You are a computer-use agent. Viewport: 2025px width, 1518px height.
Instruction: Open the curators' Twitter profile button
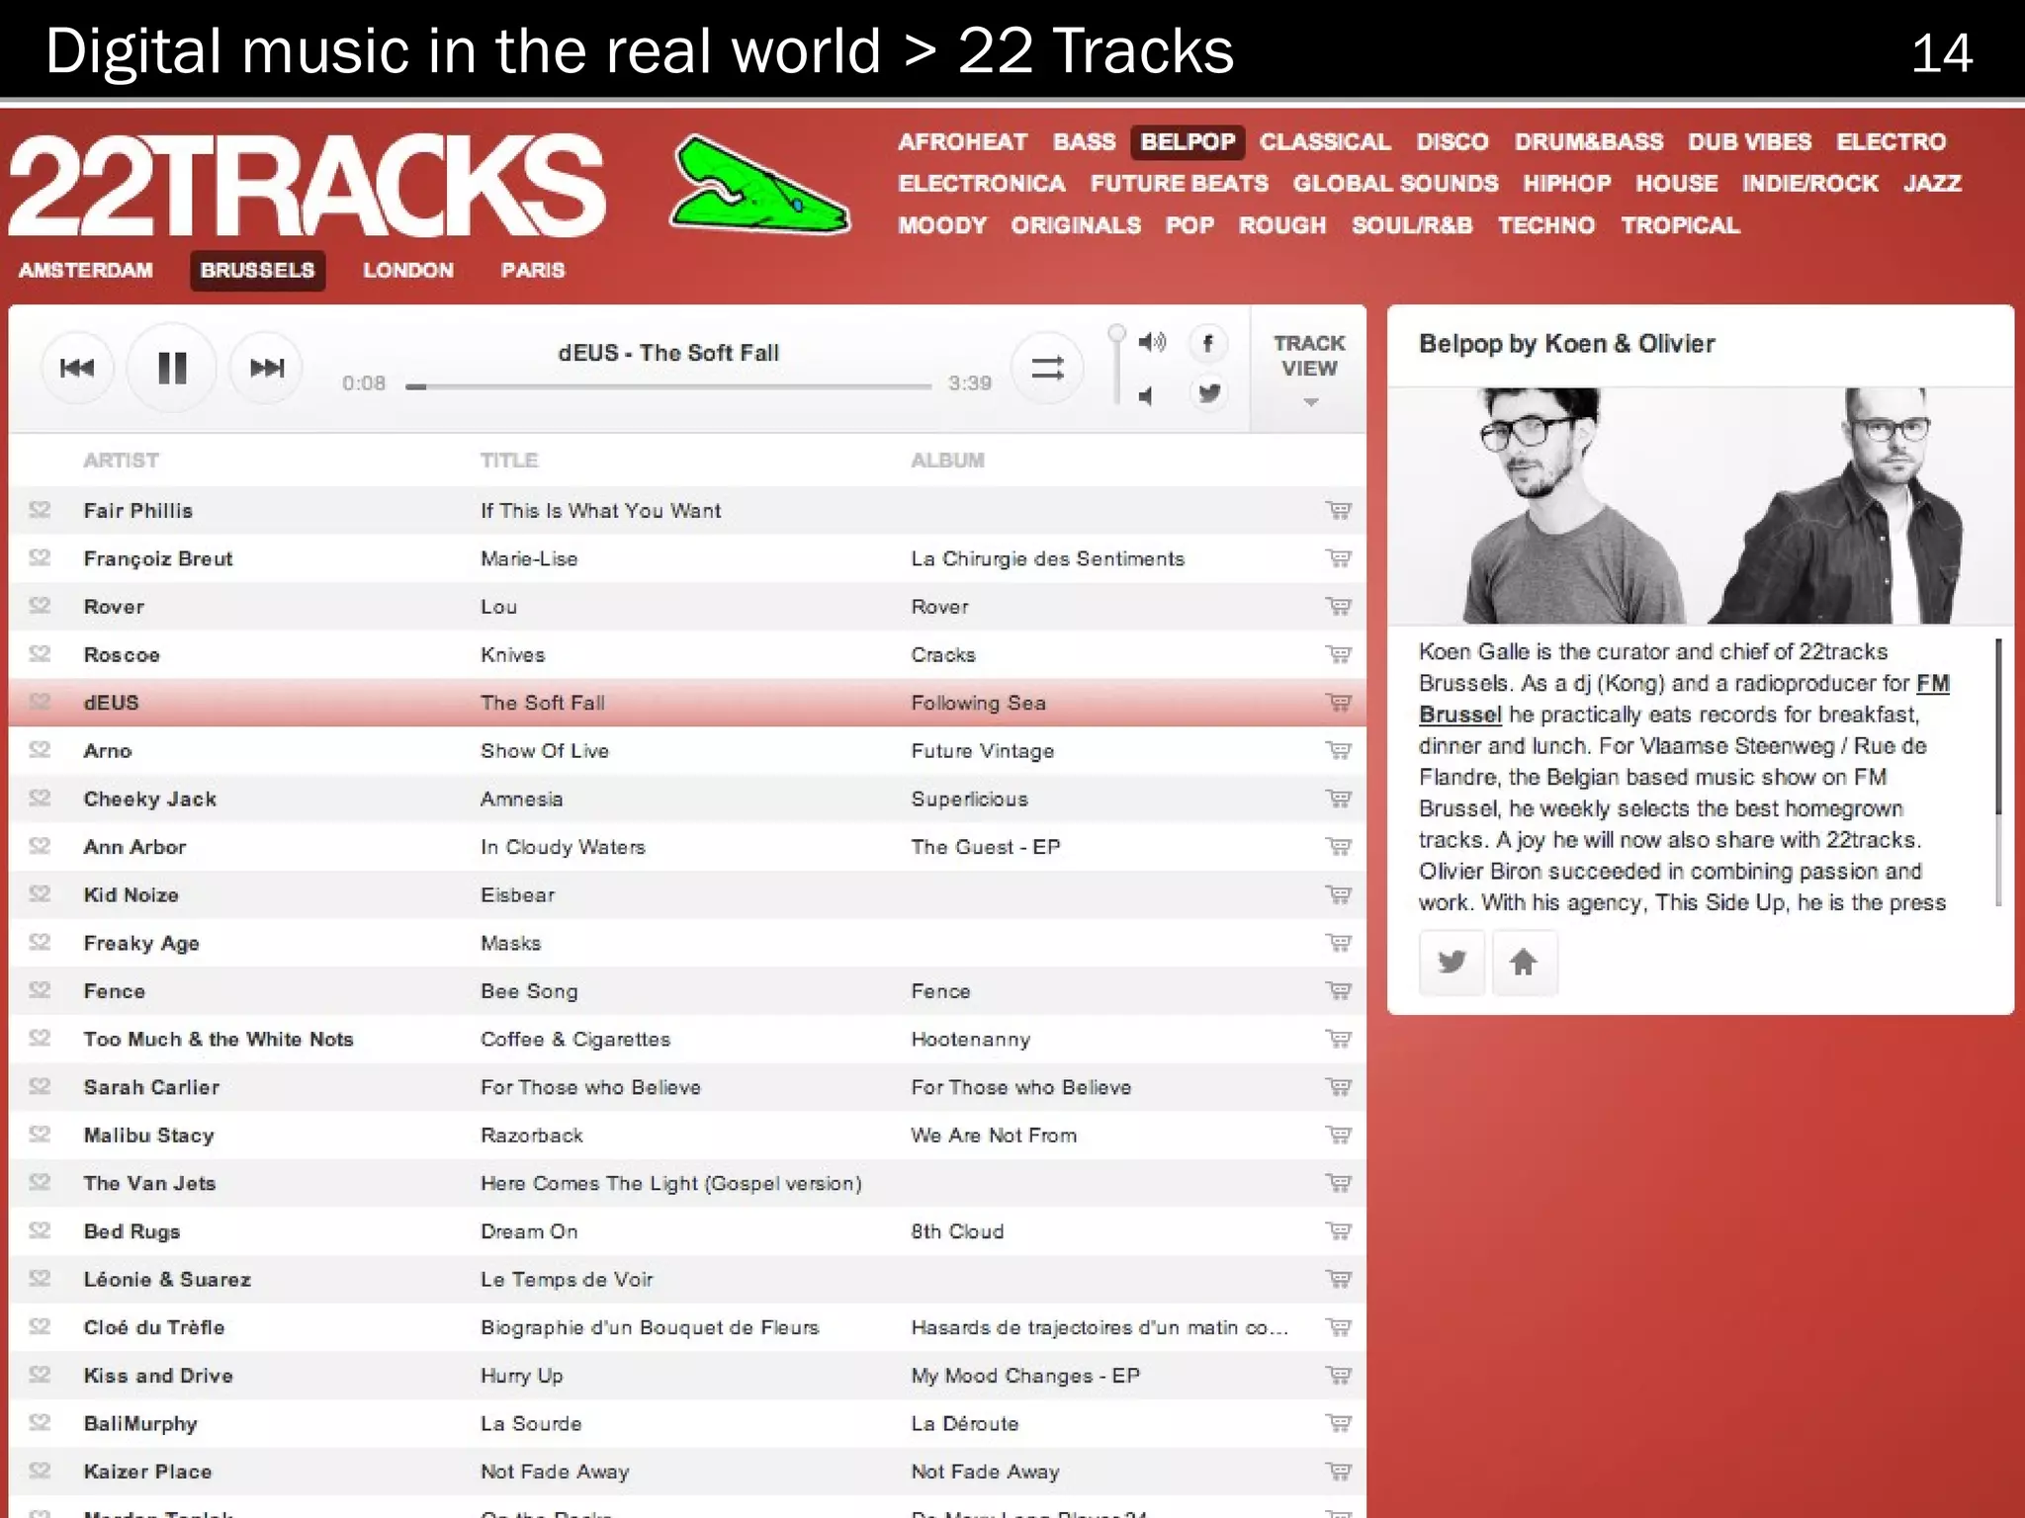pyautogui.click(x=1452, y=962)
